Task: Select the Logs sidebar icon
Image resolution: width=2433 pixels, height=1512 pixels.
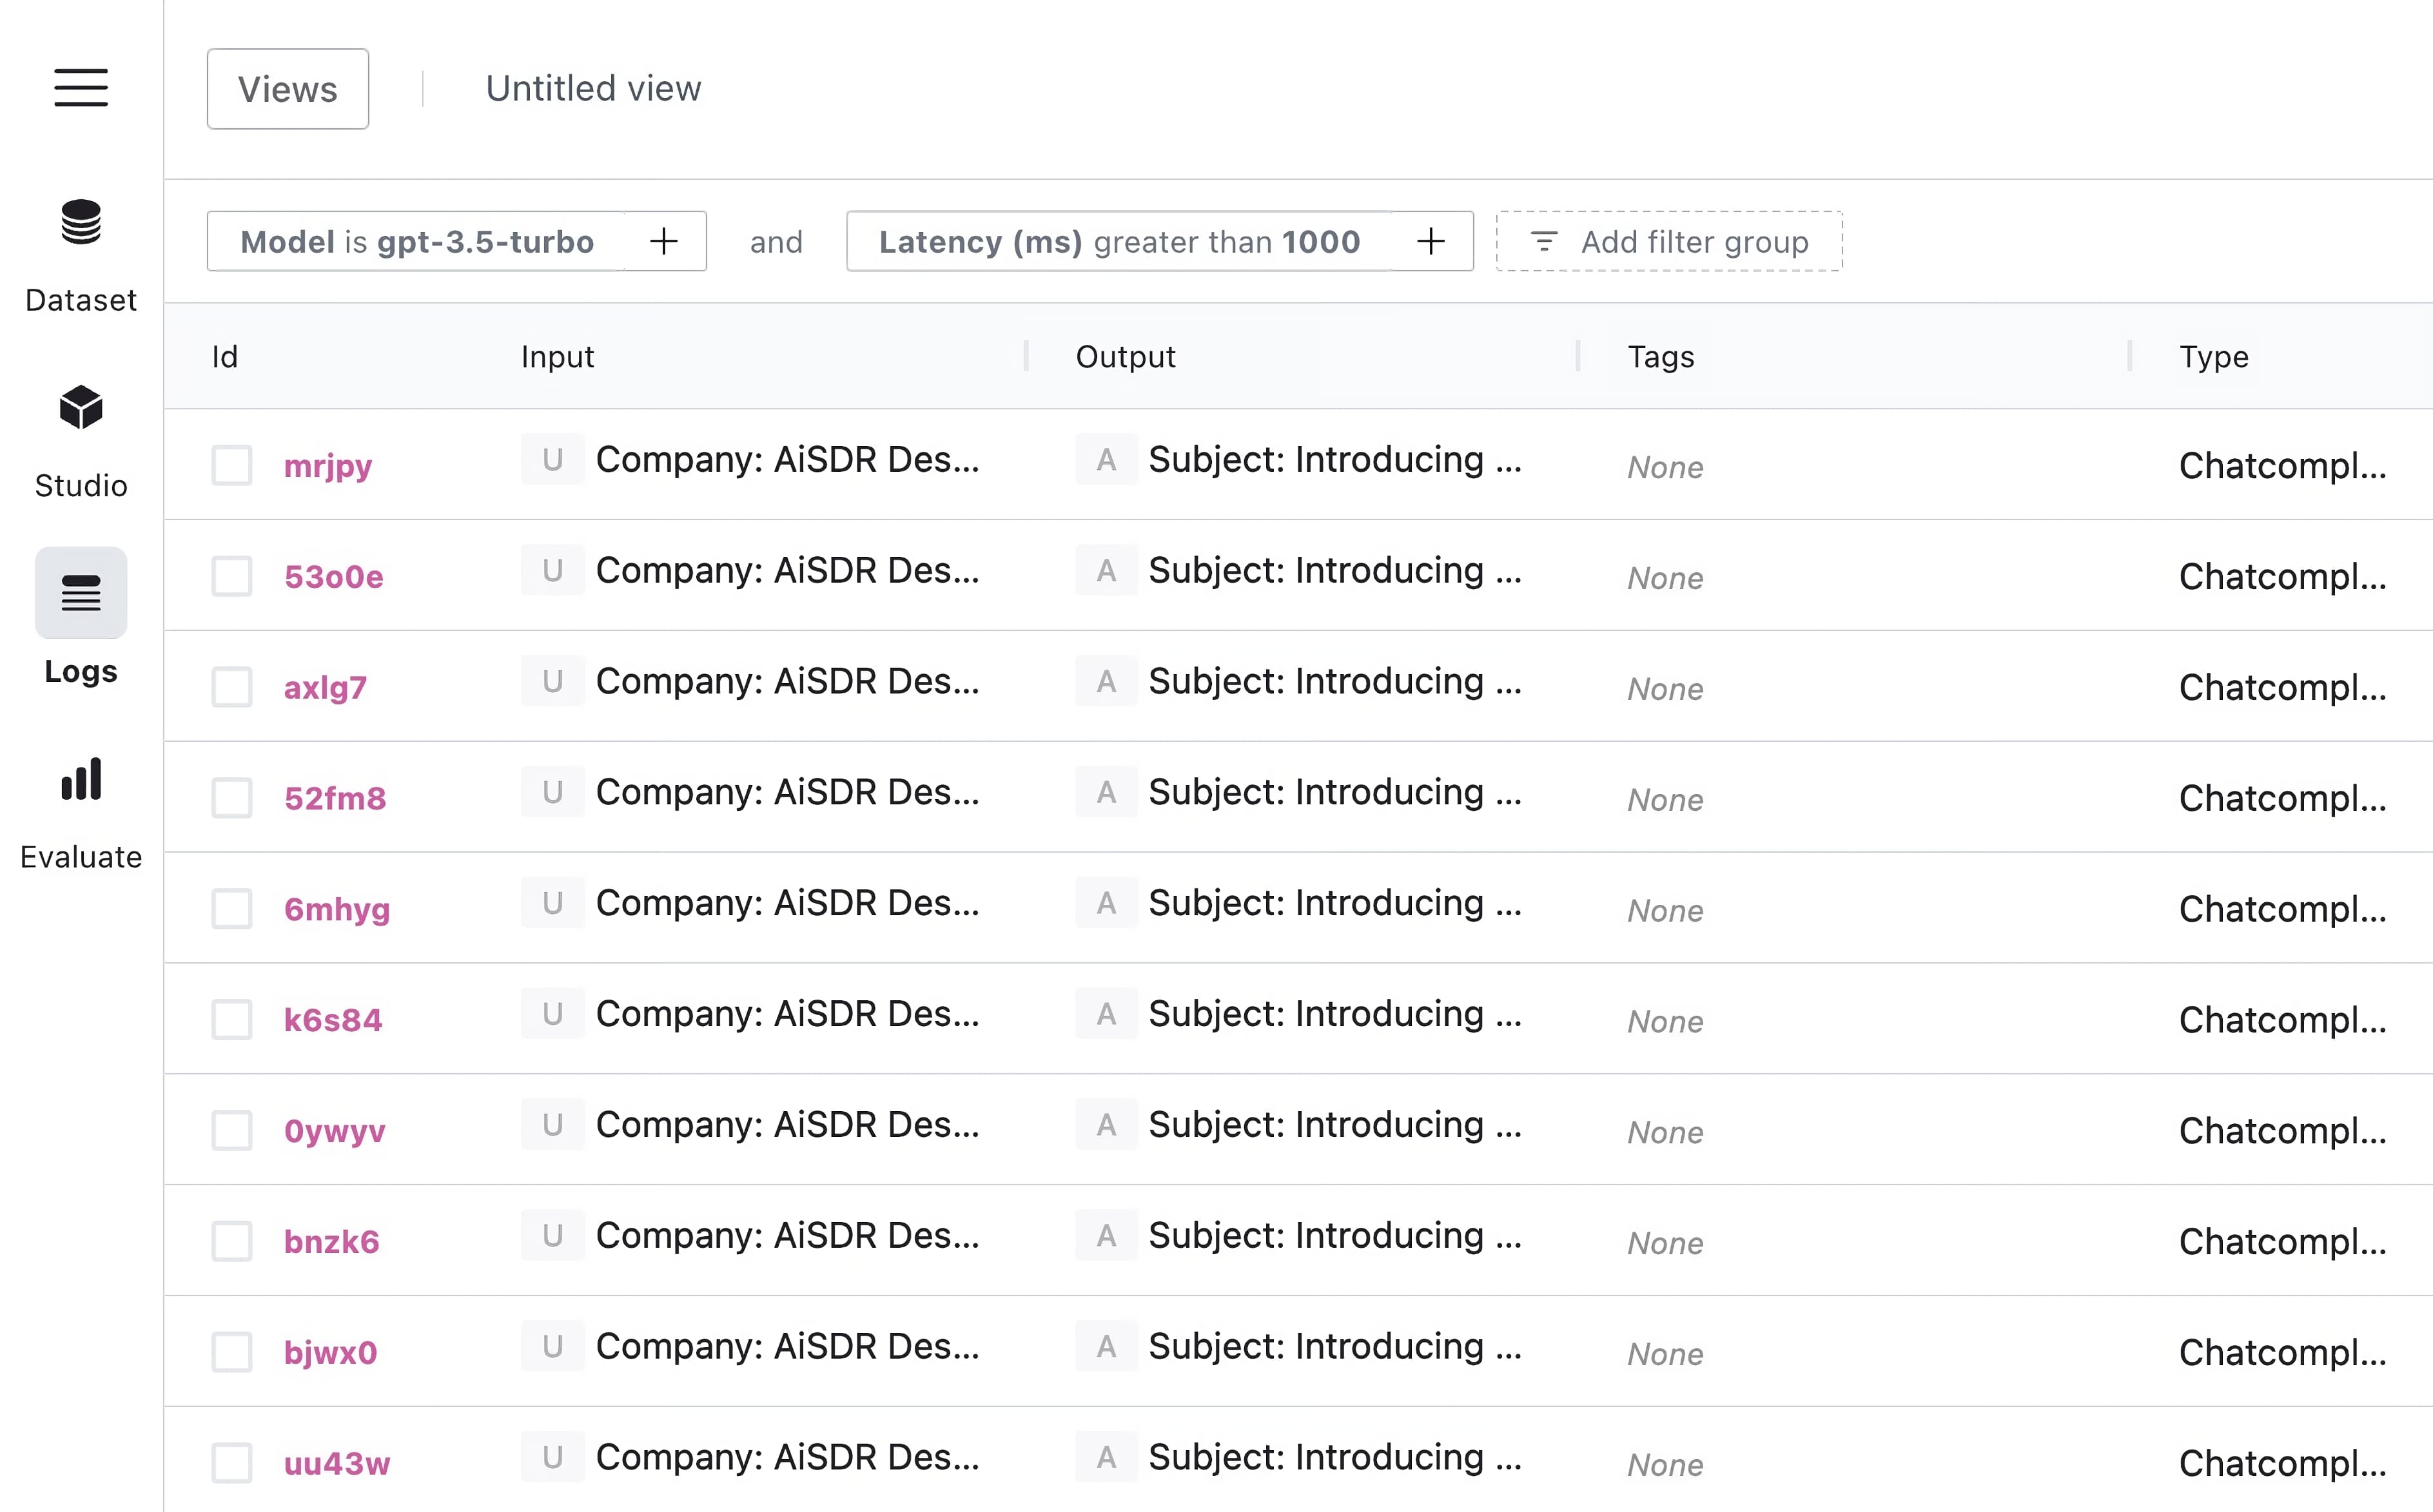Action: click(81, 592)
